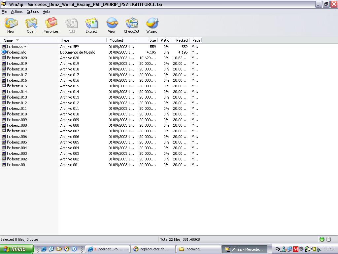The width and height of the screenshot is (338, 254).
Task: Open the Help menu
Action: pos(46,12)
